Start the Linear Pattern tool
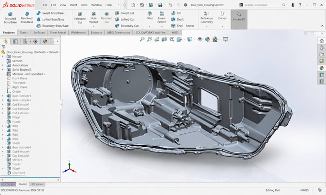Image resolution: width=326 pixels, height=195 pixels. (x=162, y=17)
